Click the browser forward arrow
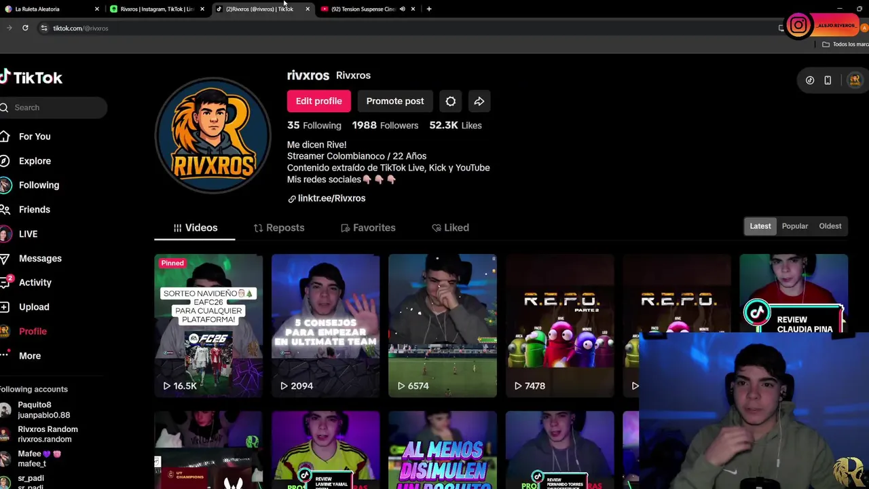The height and width of the screenshot is (489, 869). tap(9, 28)
